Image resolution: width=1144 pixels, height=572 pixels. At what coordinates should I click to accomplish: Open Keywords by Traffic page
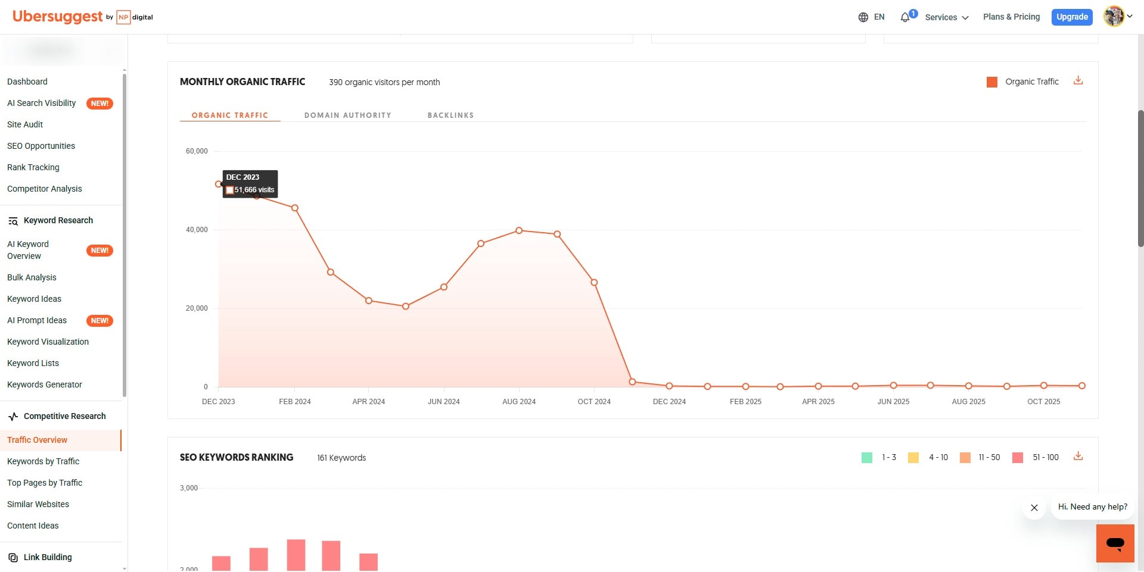click(43, 461)
